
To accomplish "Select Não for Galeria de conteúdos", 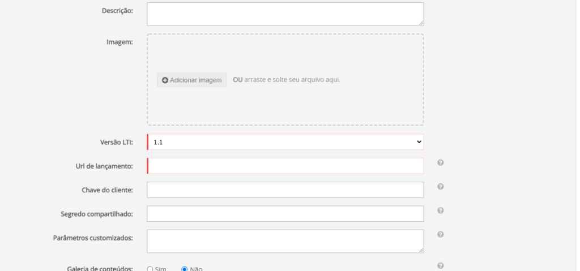I will [185, 269].
